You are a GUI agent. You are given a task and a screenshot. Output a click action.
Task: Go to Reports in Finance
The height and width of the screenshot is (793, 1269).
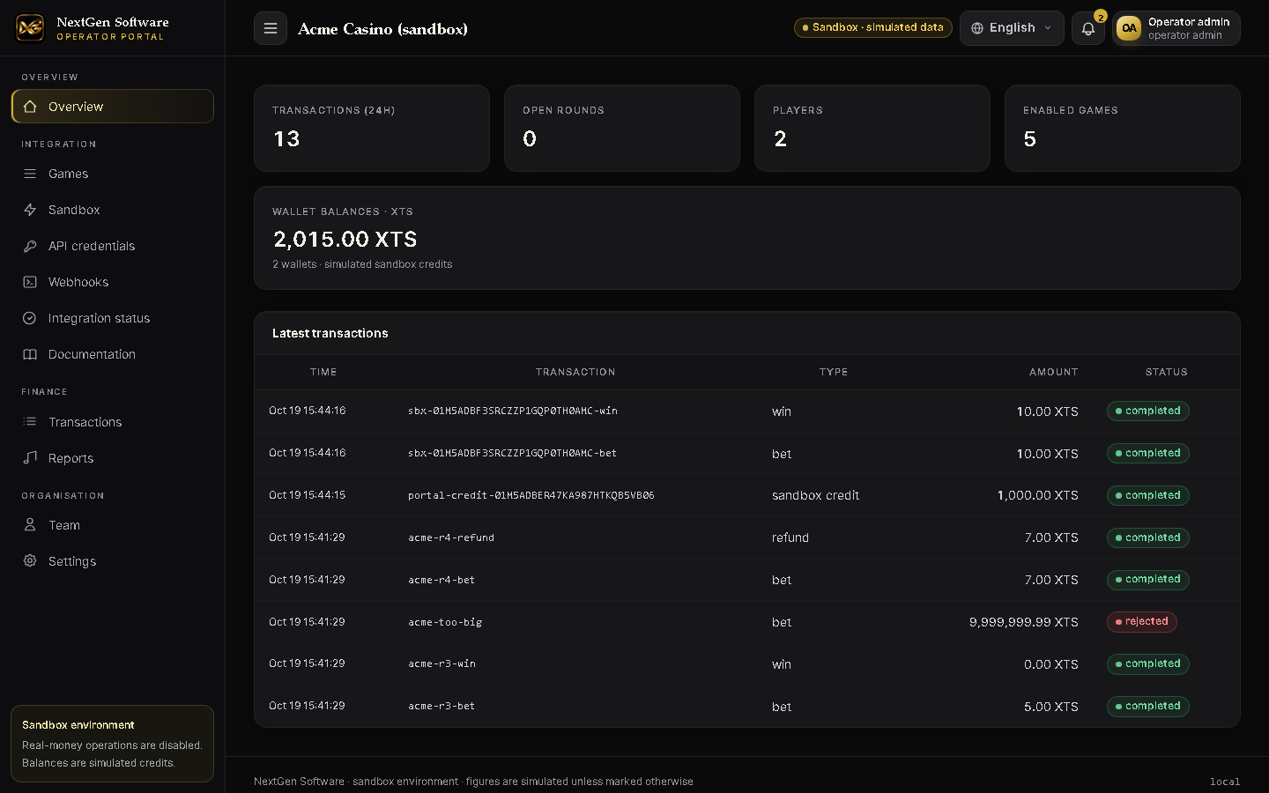coord(112,458)
